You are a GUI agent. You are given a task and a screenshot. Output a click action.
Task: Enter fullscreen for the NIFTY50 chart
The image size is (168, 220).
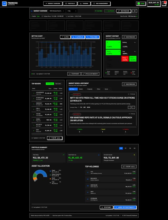pos(90,74)
